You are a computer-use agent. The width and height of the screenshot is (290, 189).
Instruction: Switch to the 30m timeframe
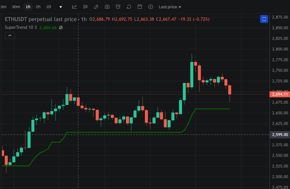click(16, 7)
